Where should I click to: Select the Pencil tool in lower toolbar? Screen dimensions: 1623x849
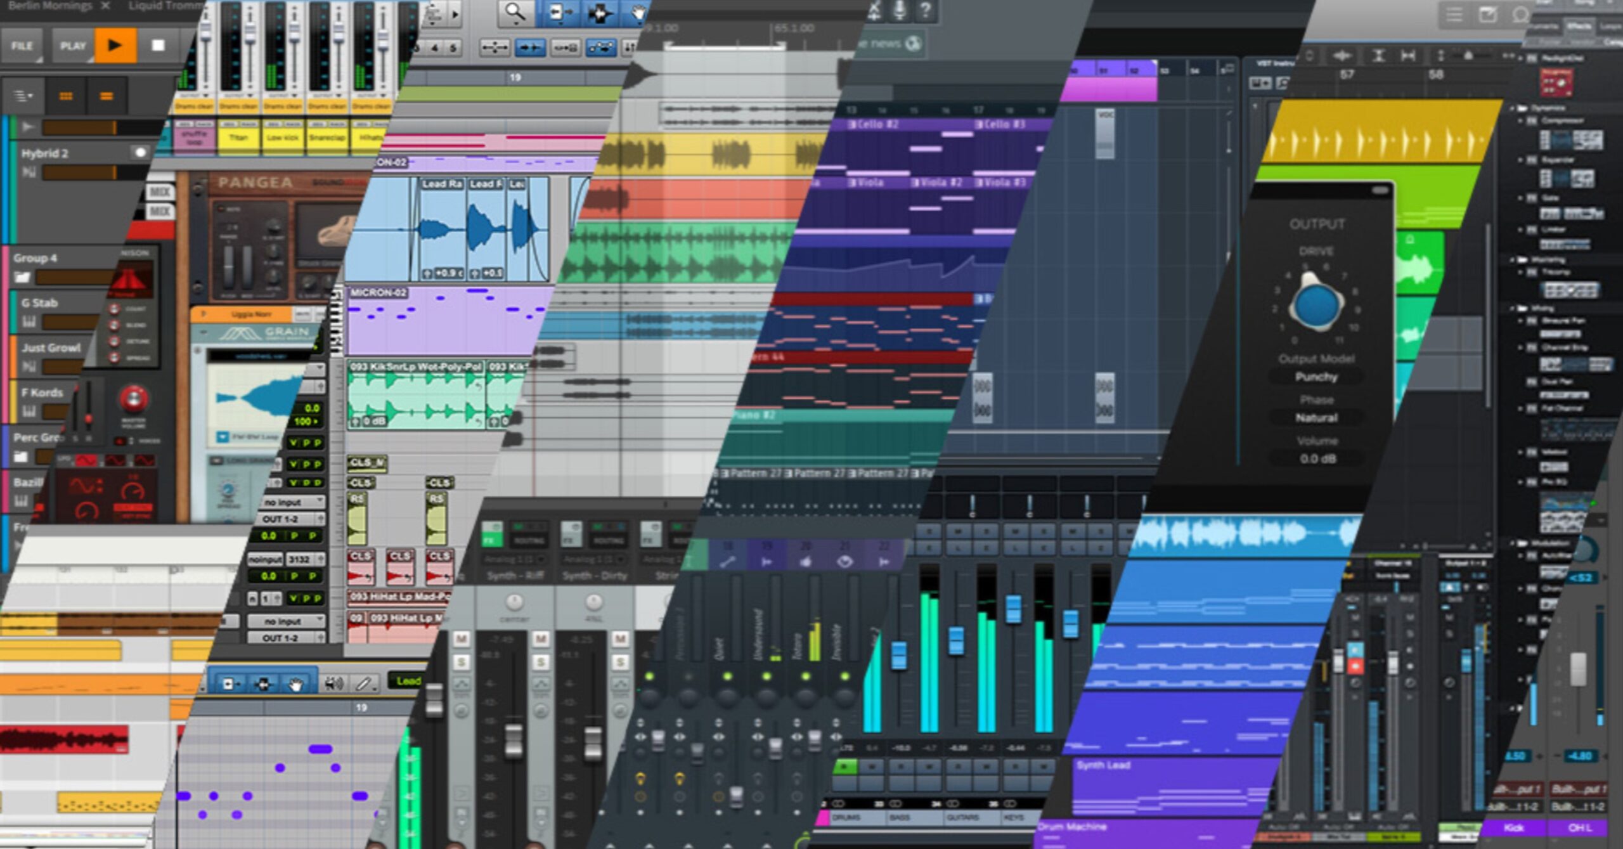[x=363, y=684]
